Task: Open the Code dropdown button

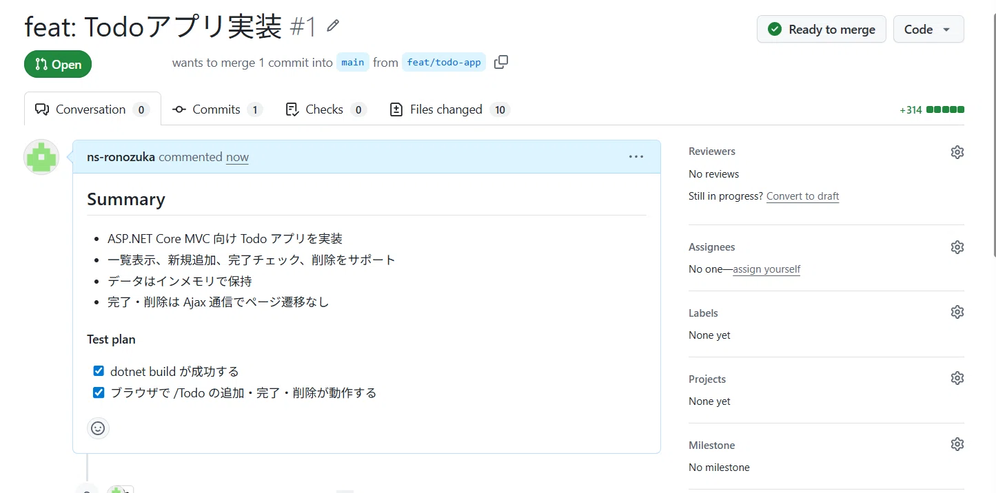Action: click(928, 29)
